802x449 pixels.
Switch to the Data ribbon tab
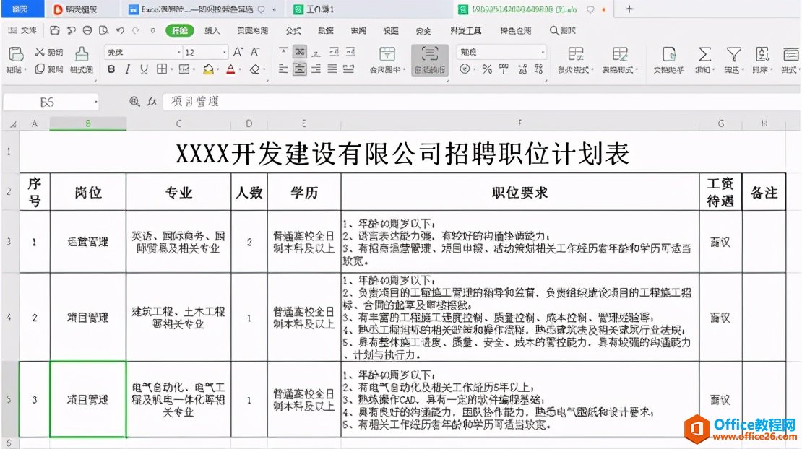(325, 31)
